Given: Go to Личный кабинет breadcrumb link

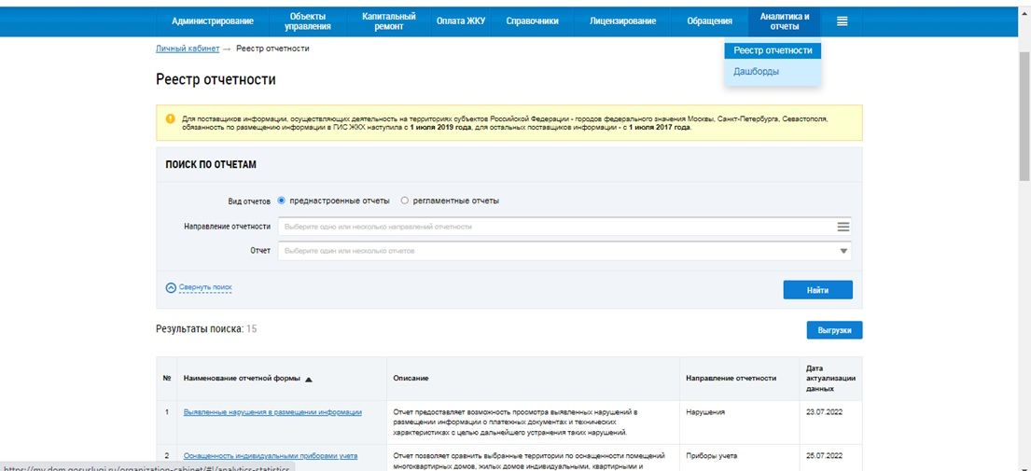Looking at the screenshot, I should pyautogui.click(x=188, y=48).
